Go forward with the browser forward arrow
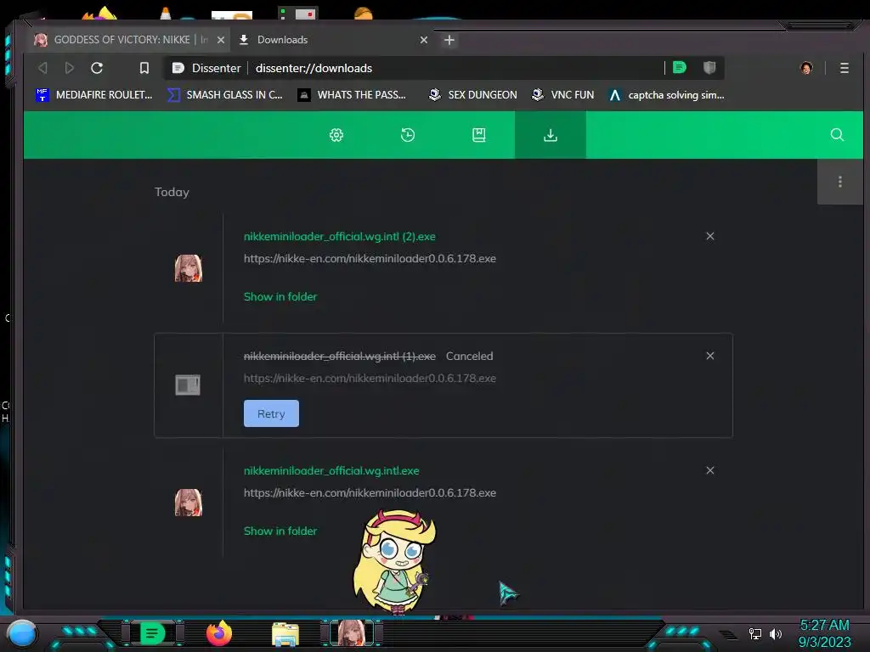The height and width of the screenshot is (652, 870). click(x=70, y=68)
